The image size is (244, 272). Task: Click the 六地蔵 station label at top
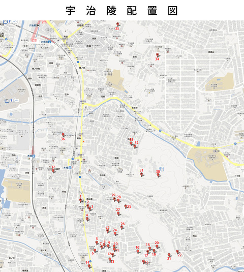(32, 25)
